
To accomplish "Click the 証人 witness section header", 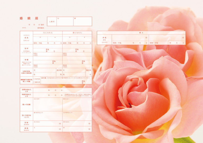I will 141,33.
